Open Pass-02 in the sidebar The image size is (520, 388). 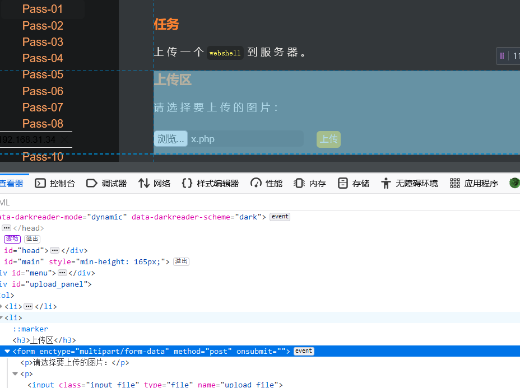43,26
